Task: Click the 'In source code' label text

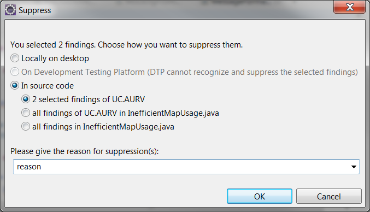Action: pyautogui.click(x=48, y=86)
